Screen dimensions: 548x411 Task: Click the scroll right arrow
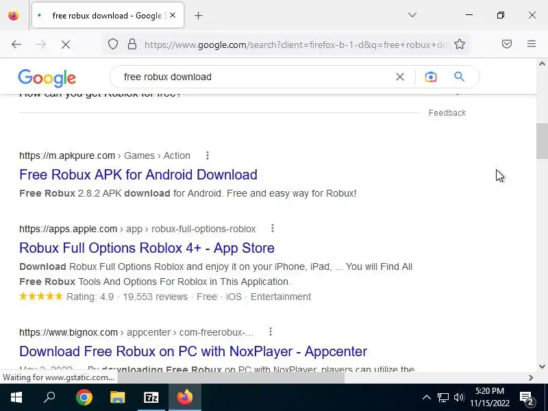532,377
